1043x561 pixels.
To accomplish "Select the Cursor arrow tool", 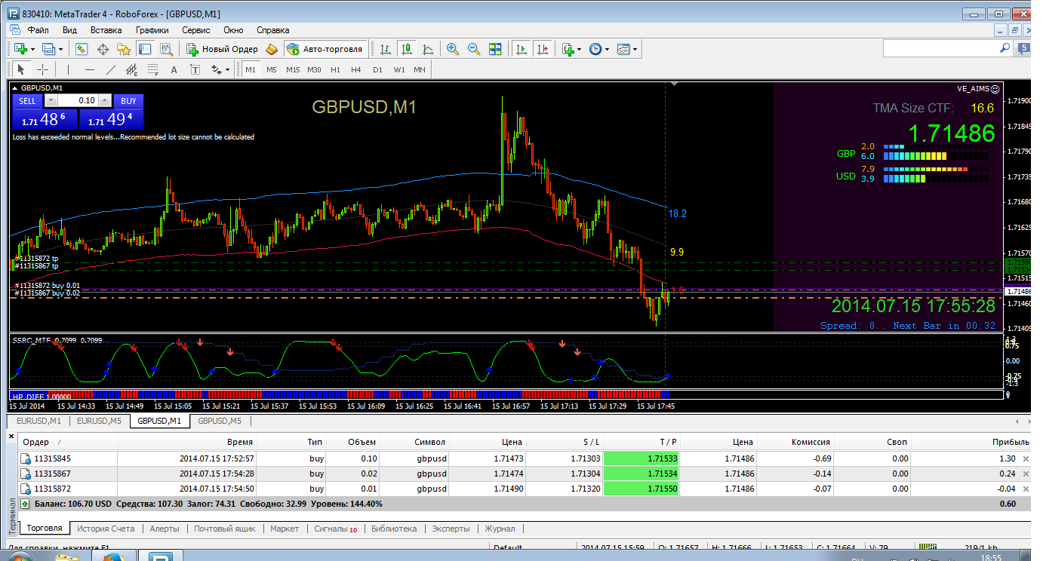I will [x=21, y=69].
